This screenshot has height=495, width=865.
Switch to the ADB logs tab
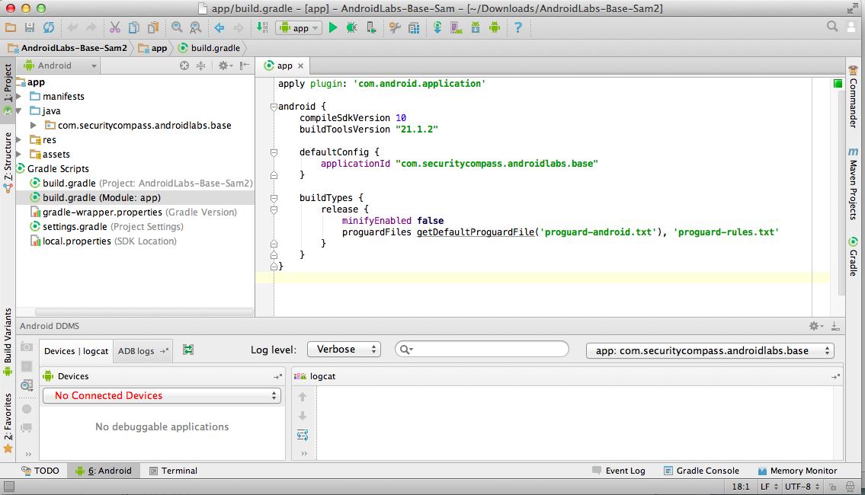(136, 351)
